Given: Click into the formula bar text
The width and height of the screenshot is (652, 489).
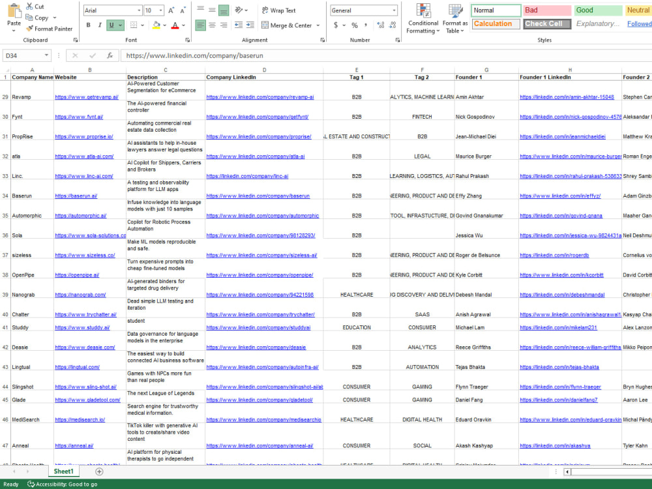Looking at the screenshot, I should pos(386,55).
